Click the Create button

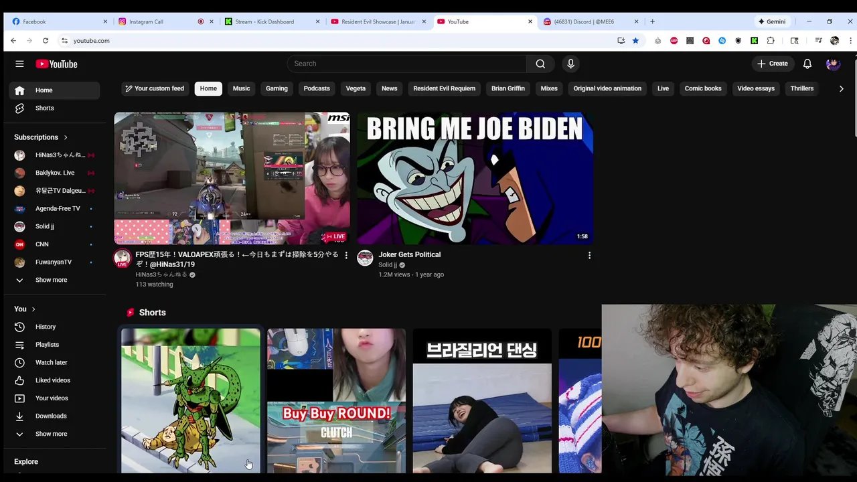point(773,64)
